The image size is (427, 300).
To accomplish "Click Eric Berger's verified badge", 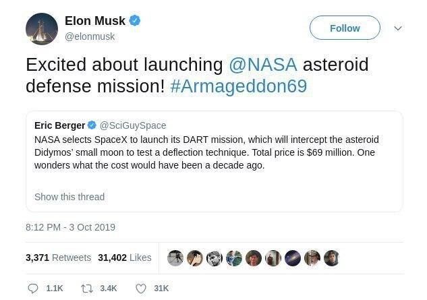I will 92,125.
